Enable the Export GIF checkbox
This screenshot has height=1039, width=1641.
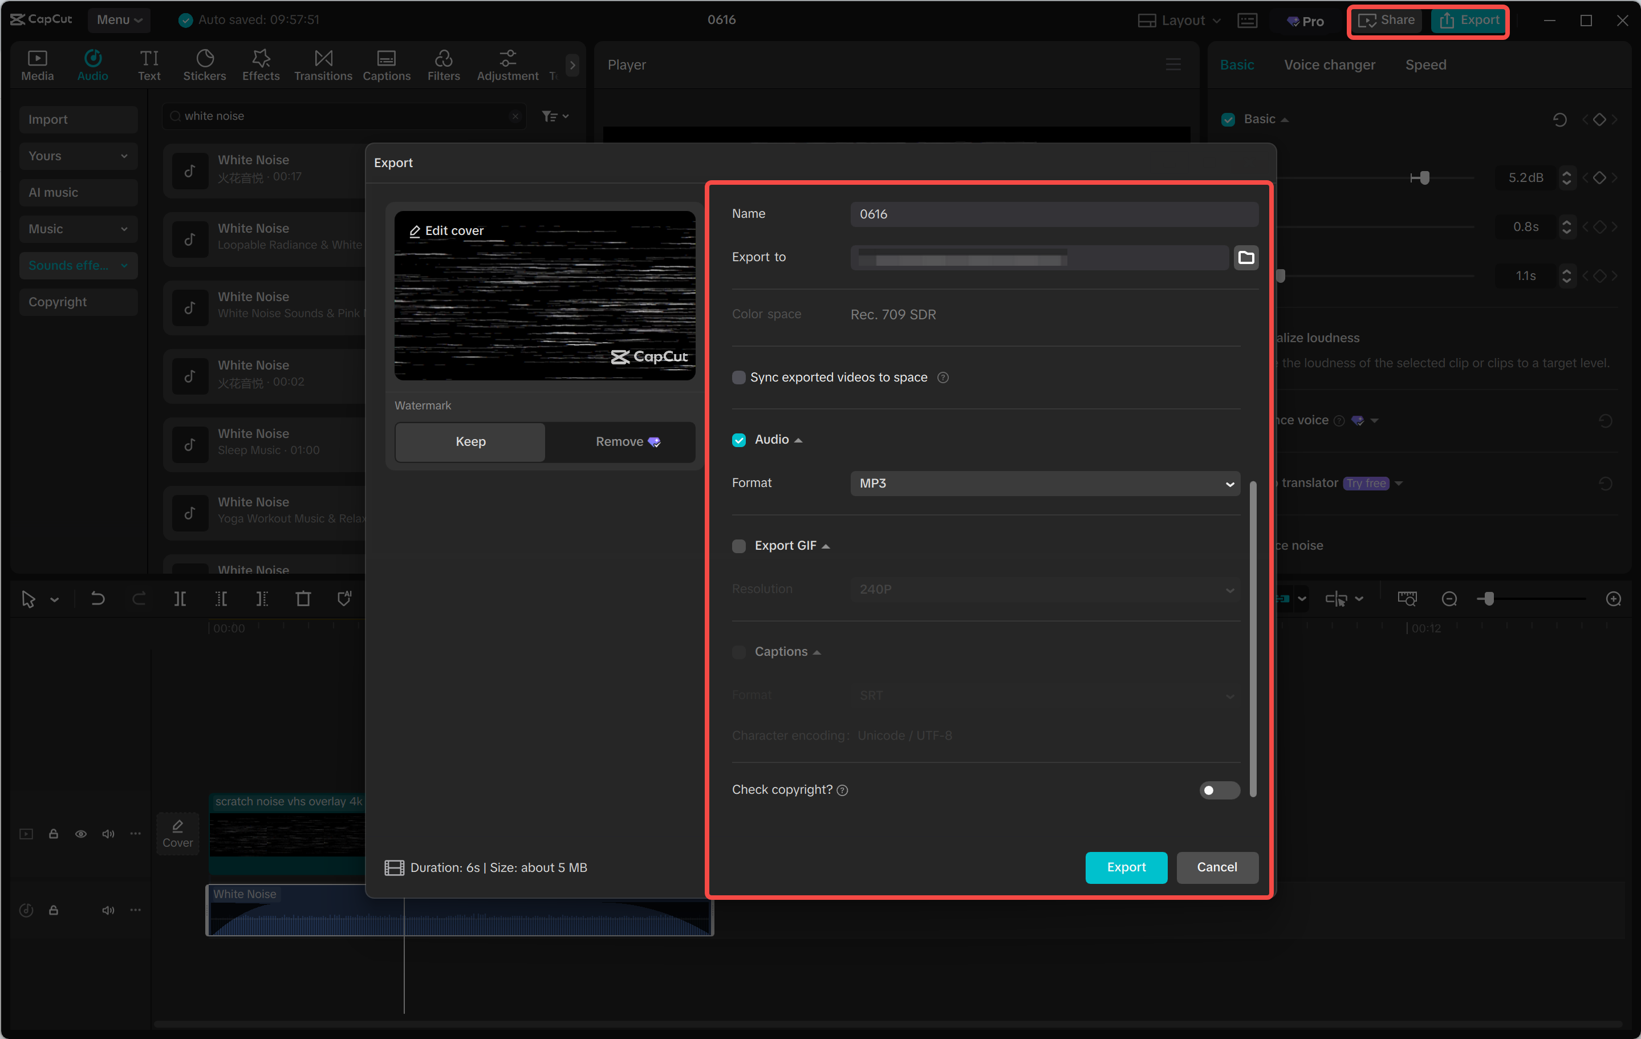[x=739, y=545]
